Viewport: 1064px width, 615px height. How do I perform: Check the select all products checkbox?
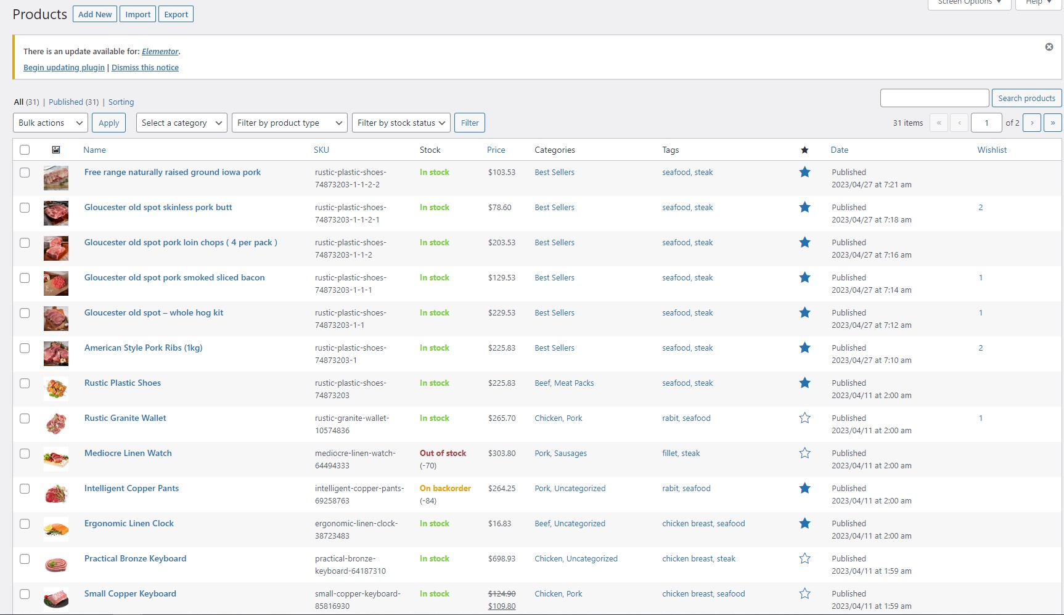(x=25, y=150)
